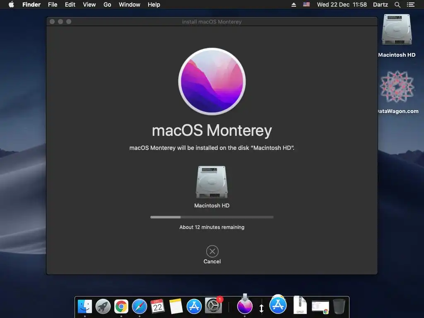Open Spotlight search magnifier
The width and height of the screenshot is (424, 318).
pos(397,5)
